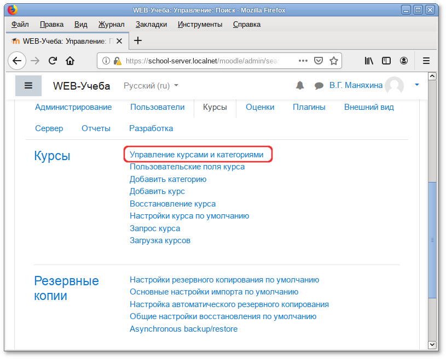The height and width of the screenshot is (359, 446).
Task: Open the Русский (ru) language dropdown
Action: (151, 85)
